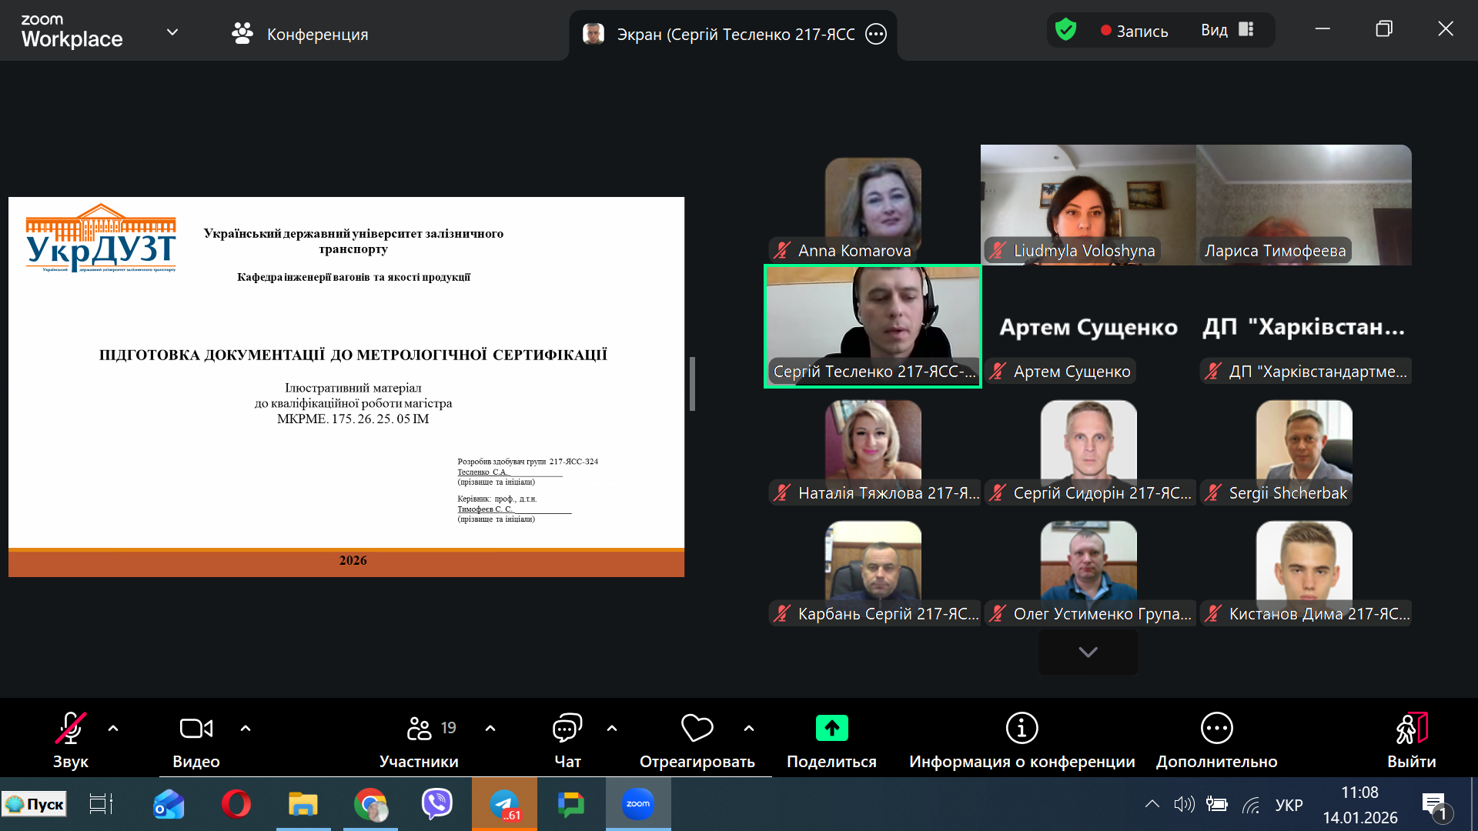Expand audio options arrow next to Звук
1478x831 pixels.
tap(113, 728)
